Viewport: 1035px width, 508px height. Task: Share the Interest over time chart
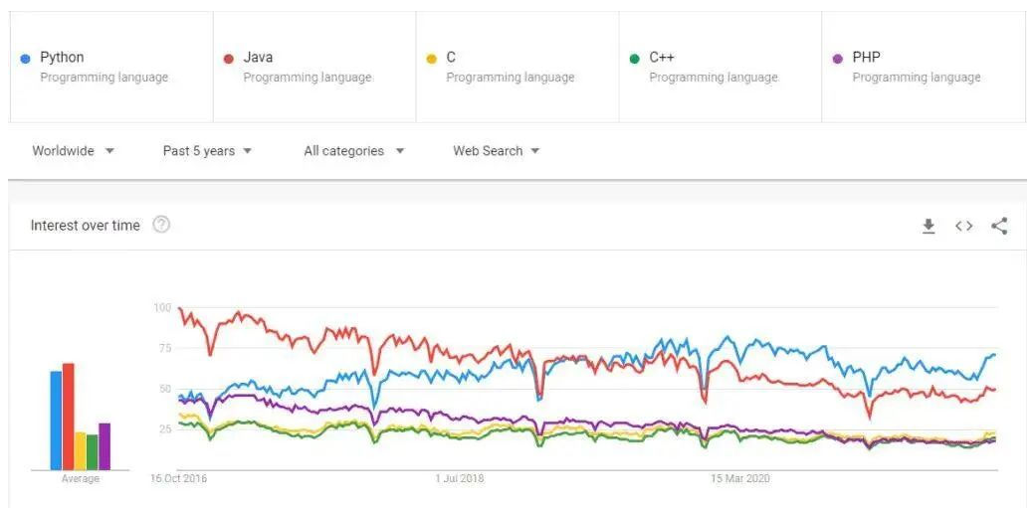[999, 227]
